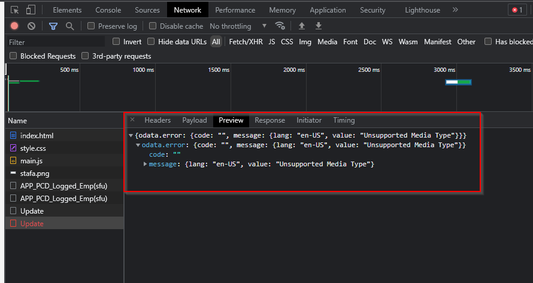Open the No throttling dropdown
This screenshot has width=533, height=283.
tap(238, 26)
